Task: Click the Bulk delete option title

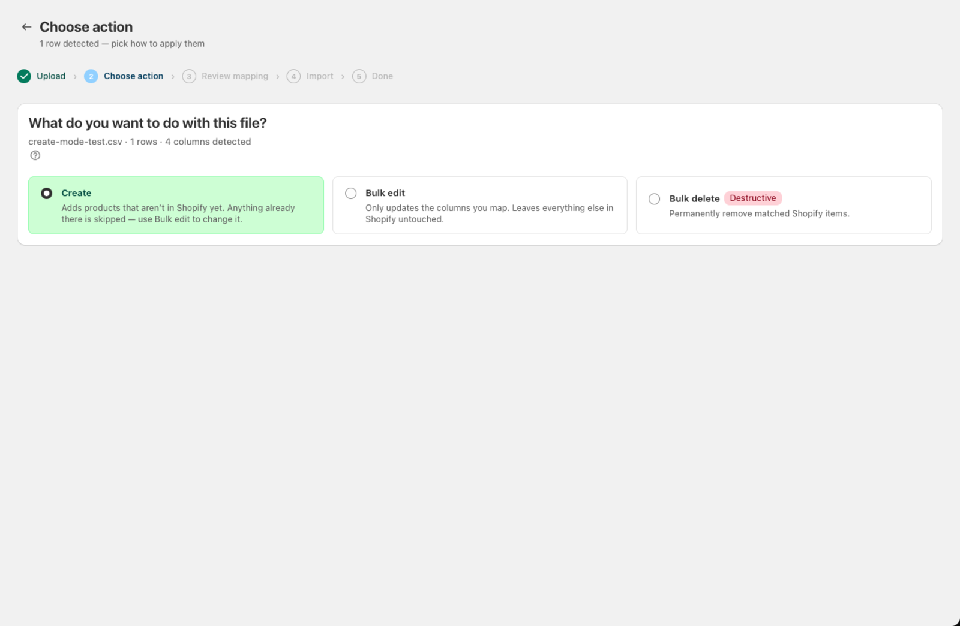Action: [x=694, y=199]
